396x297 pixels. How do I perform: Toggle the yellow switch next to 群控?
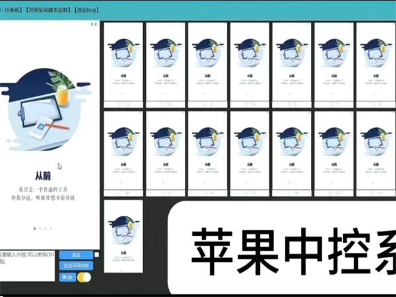[84, 277]
